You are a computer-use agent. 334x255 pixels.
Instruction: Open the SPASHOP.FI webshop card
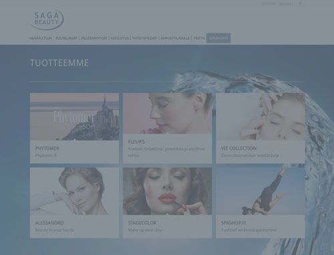(x=261, y=203)
